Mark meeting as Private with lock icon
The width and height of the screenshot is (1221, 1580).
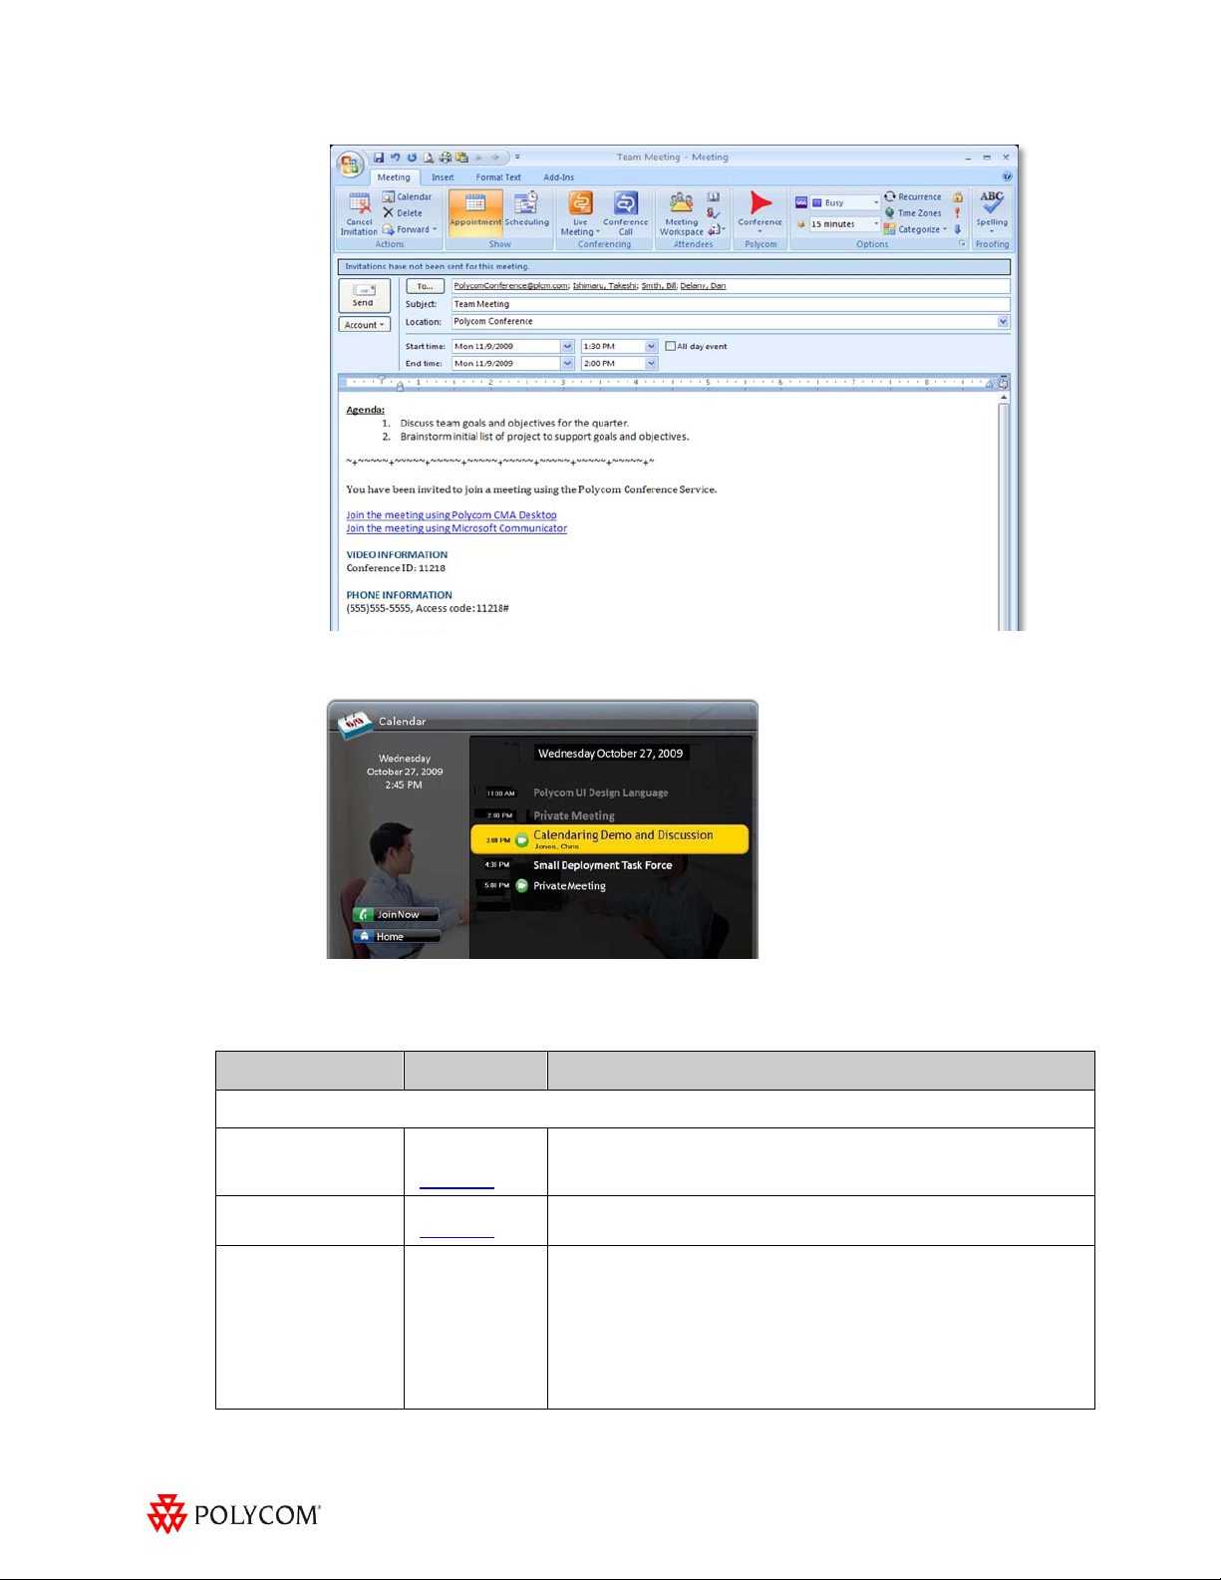[x=958, y=196]
